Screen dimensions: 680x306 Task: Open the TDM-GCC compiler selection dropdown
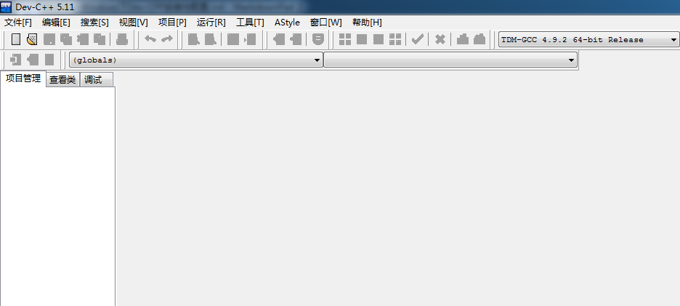click(589, 39)
